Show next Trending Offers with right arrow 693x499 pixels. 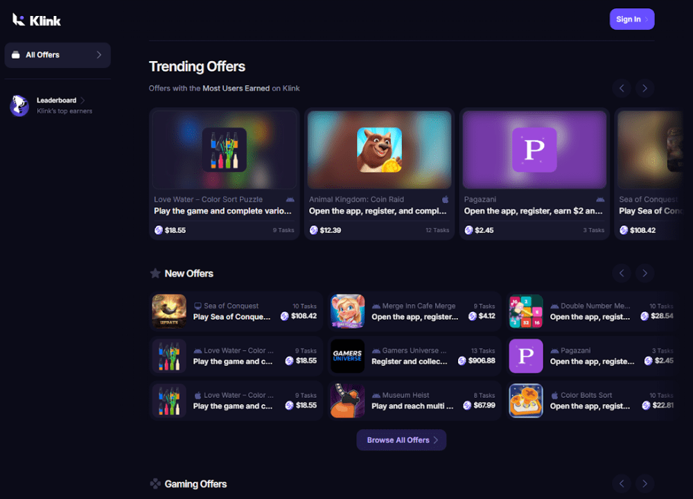[644, 88]
